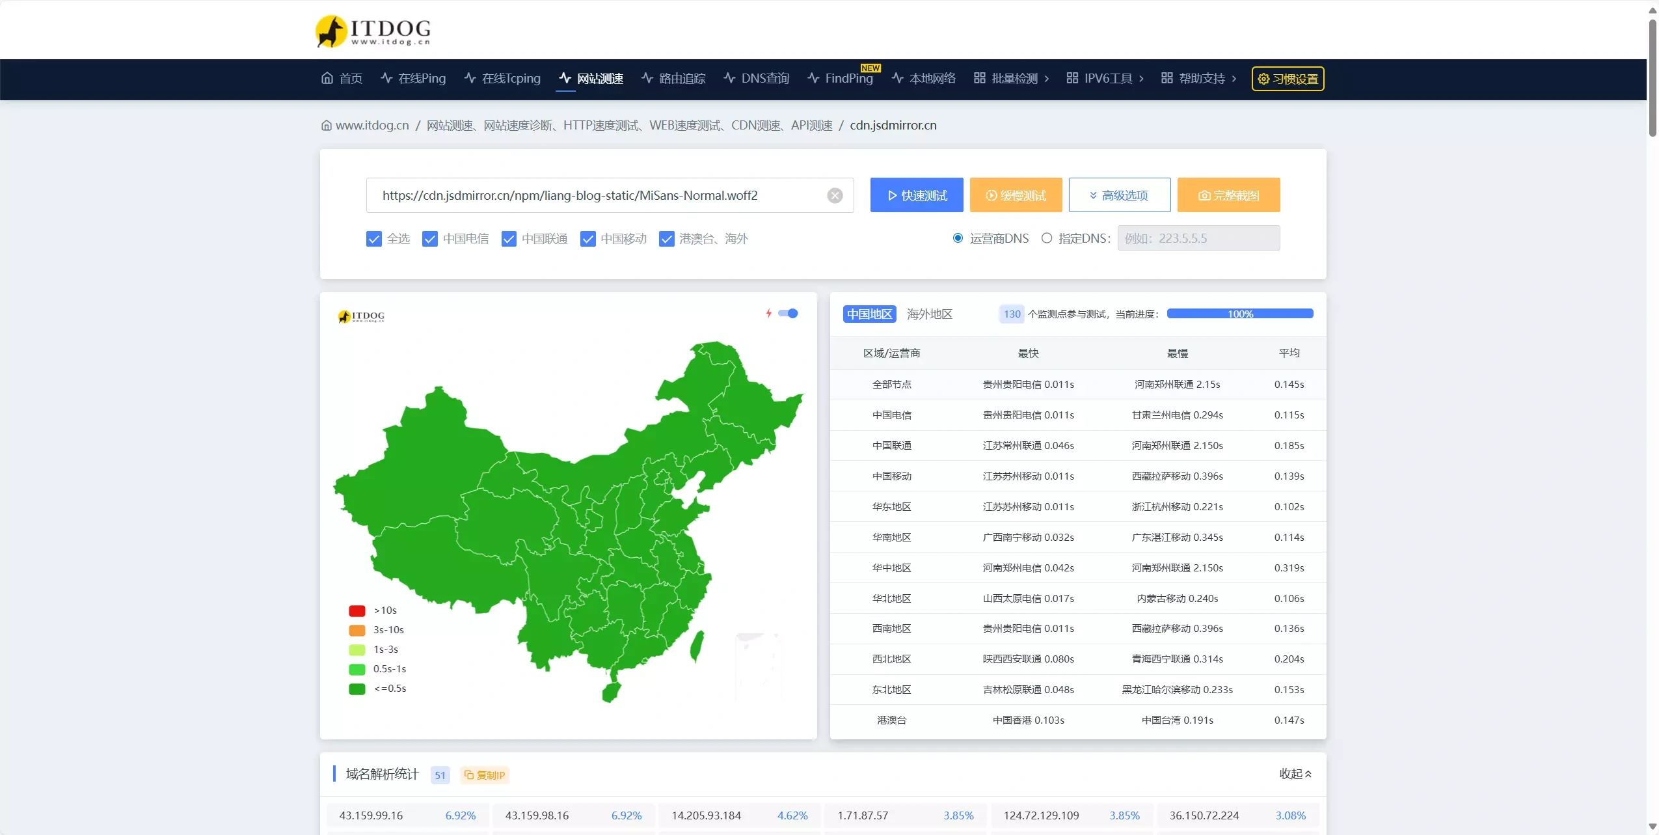Screen dimensions: 1659x835
Task: Click the home icon in the breadcrumb
Action: coord(327,126)
